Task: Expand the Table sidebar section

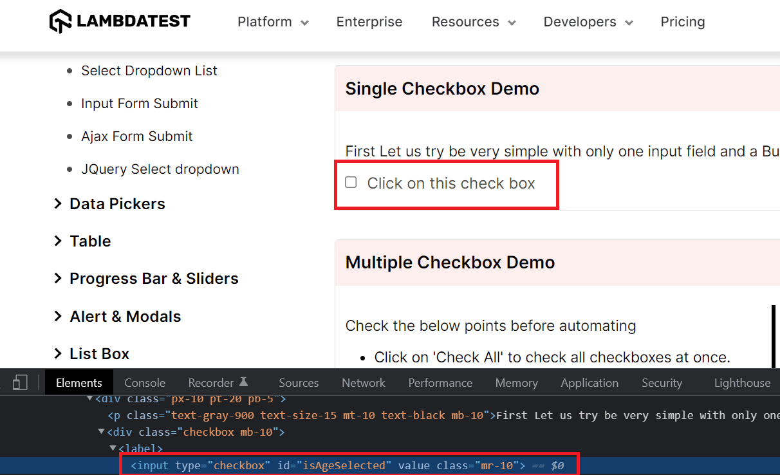Action: (90, 241)
